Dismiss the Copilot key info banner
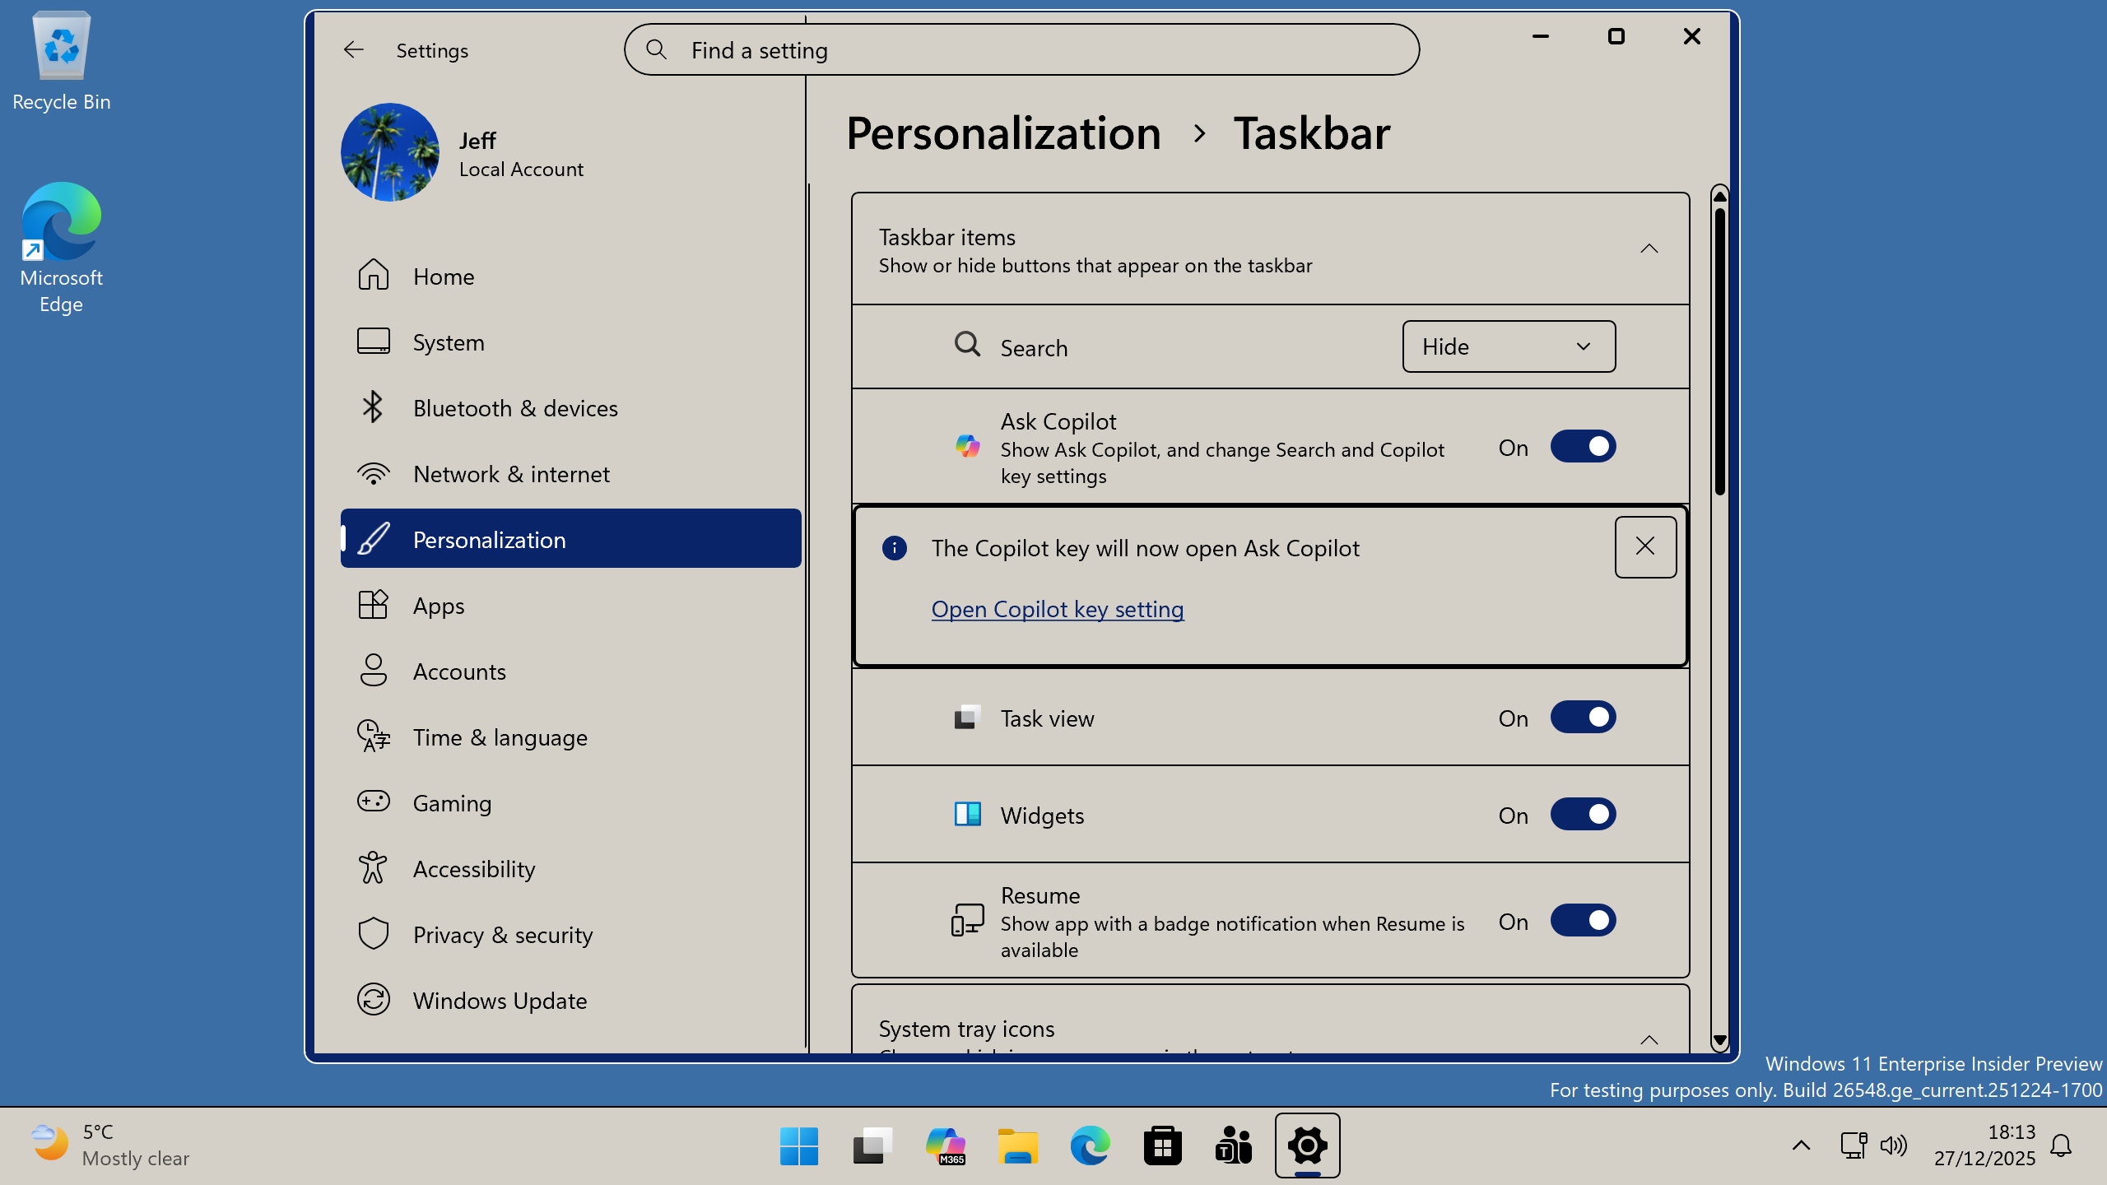 pos(1644,547)
